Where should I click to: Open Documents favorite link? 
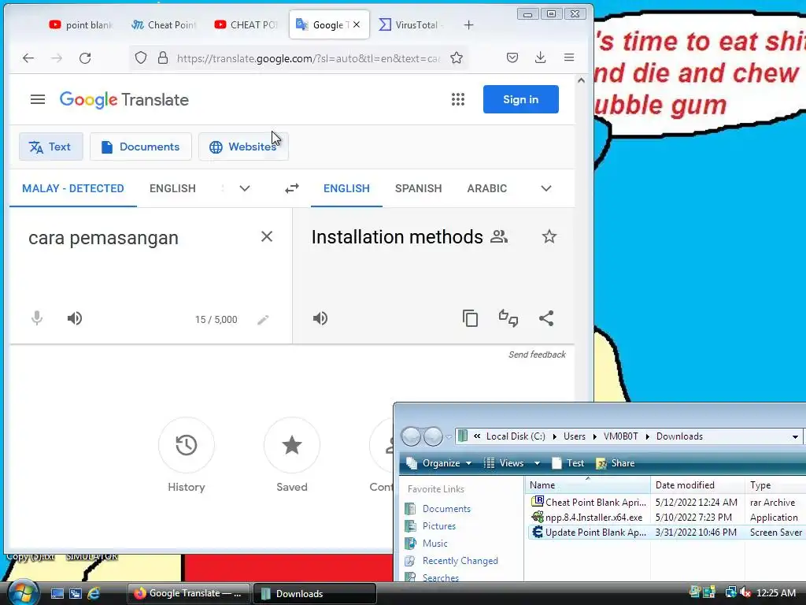tap(446, 509)
